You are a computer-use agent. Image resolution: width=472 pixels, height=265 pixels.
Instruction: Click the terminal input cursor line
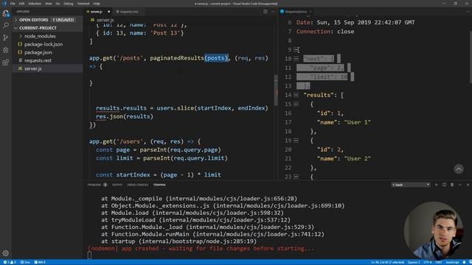[89, 255]
